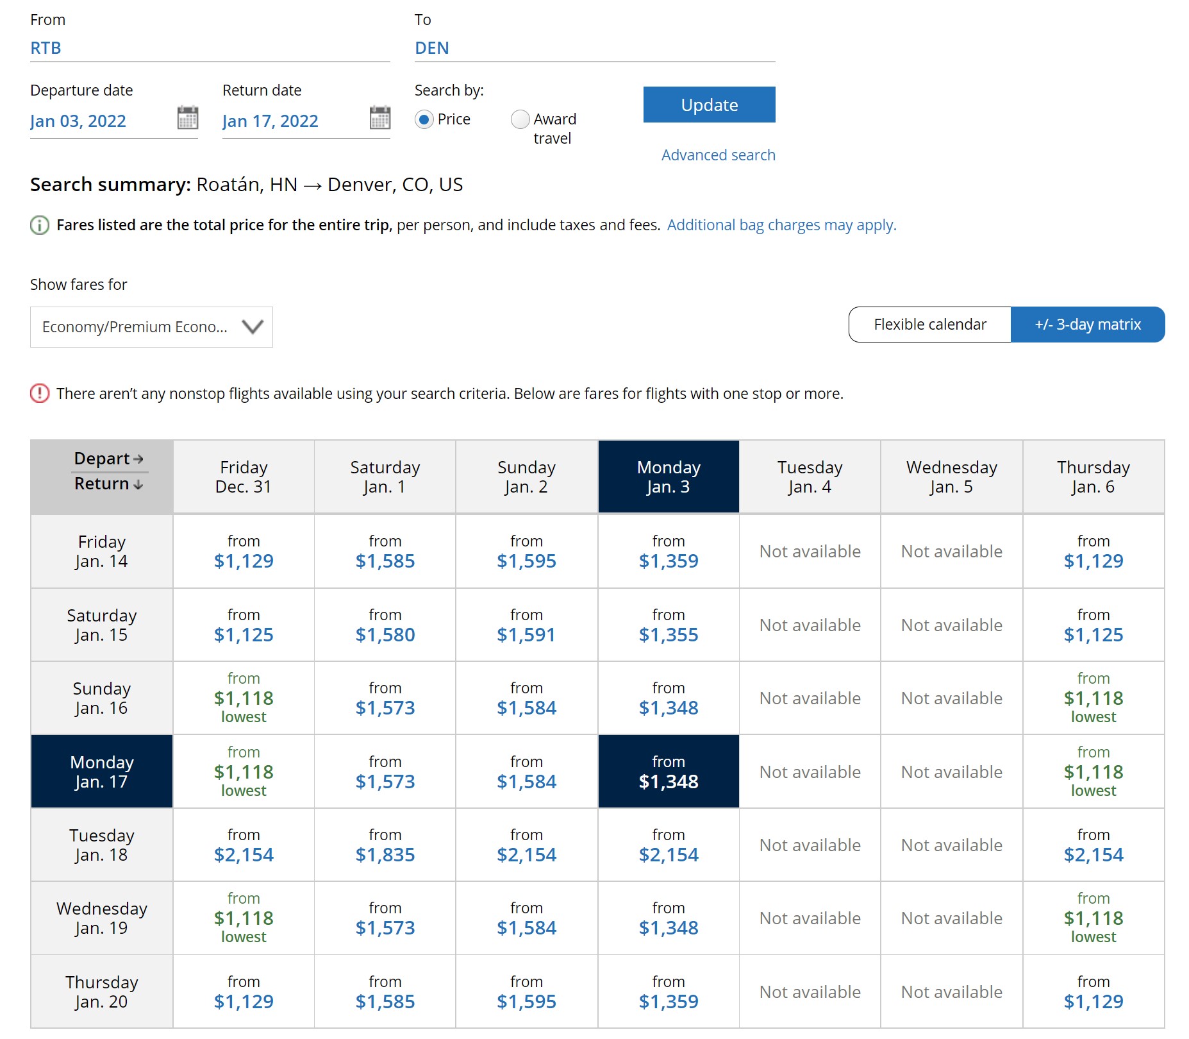
Task: Click the red nonstop warning icon
Action: (40, 393)
